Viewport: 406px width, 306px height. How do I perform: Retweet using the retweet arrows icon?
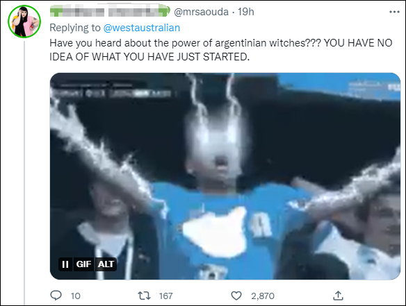[144, 296]
